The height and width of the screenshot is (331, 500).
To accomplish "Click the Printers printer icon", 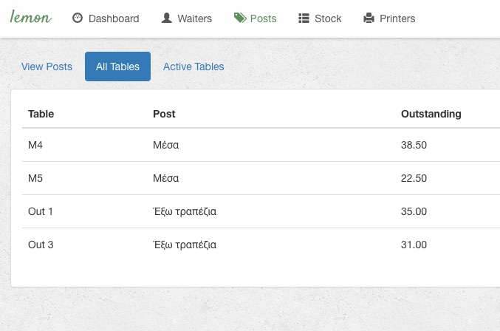I will [369, 18].
